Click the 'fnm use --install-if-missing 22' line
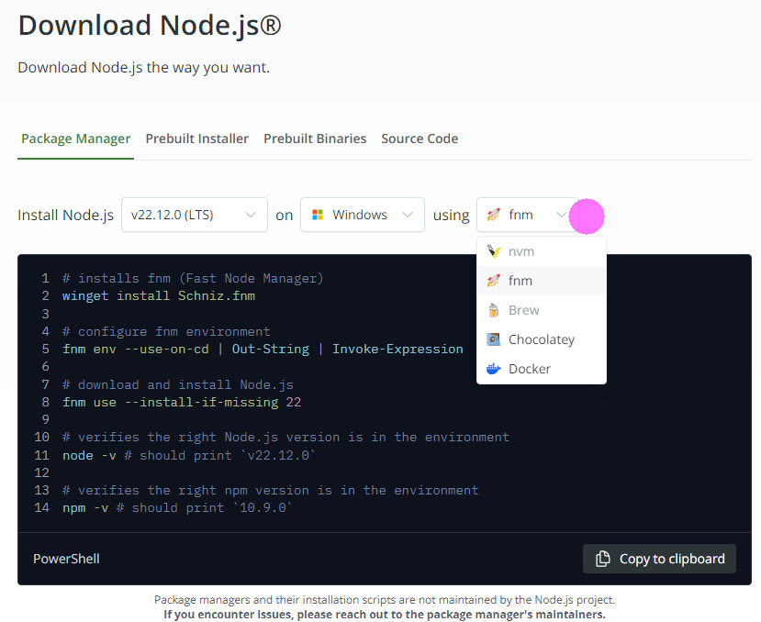 (x=182, y=402)
